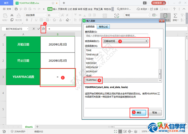188x134 pixels.
Task: Select the TODAY function in list
Action: tap(121, 59)
